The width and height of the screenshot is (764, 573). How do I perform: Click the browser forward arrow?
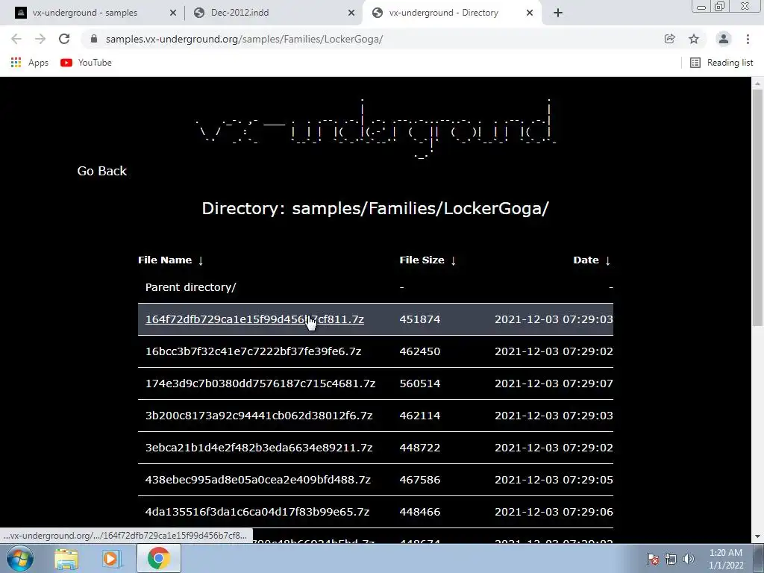[x=40, y=39]
